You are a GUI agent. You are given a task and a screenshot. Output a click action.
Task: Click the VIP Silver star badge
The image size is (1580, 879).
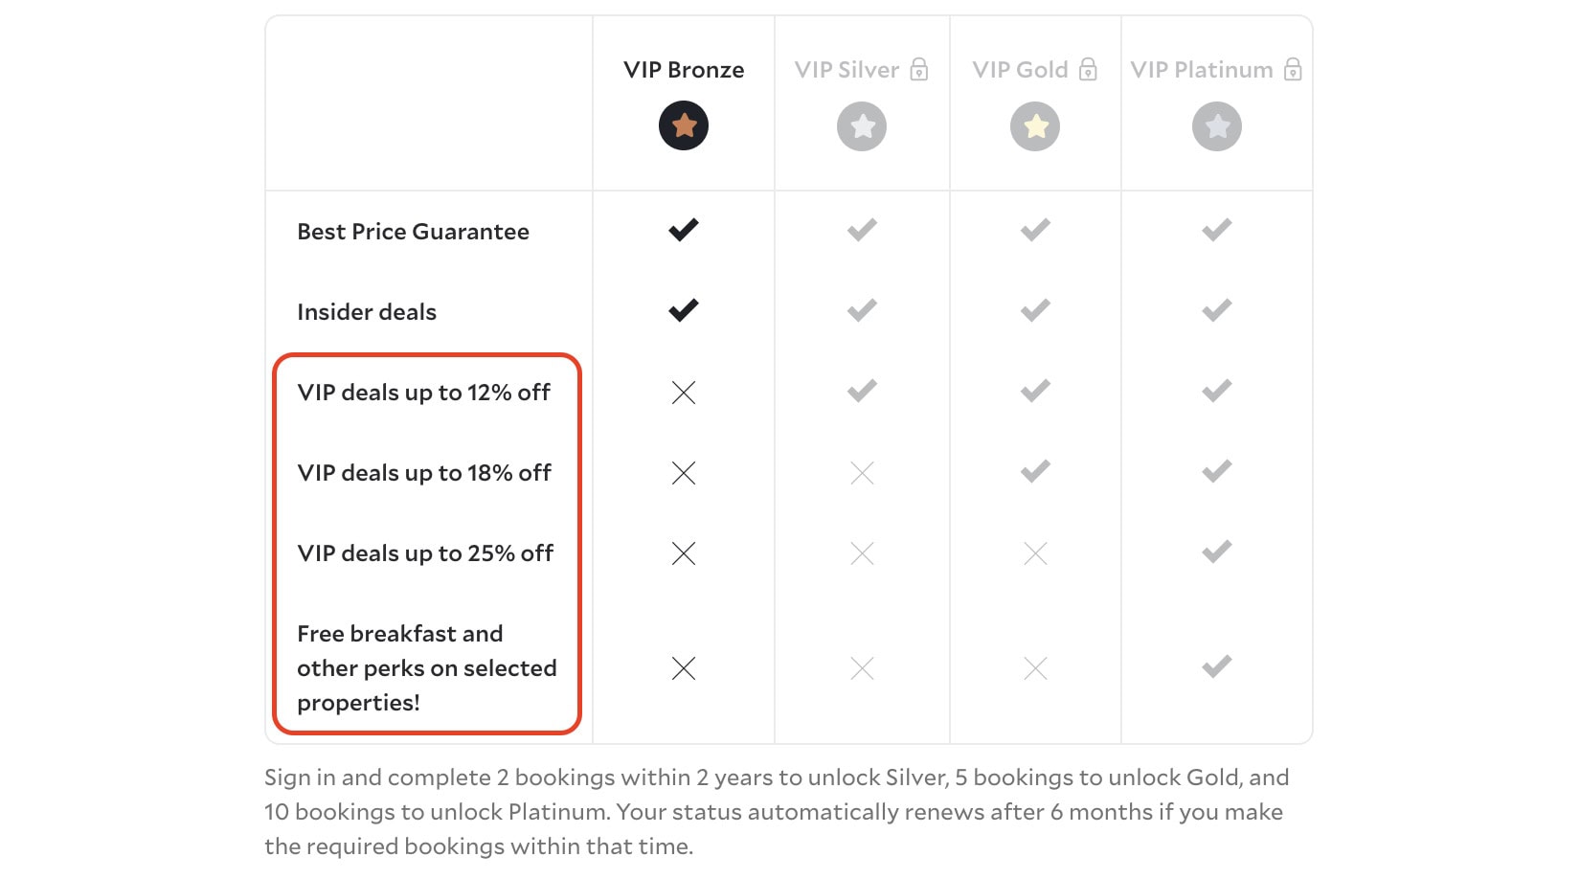pos(862,126)
